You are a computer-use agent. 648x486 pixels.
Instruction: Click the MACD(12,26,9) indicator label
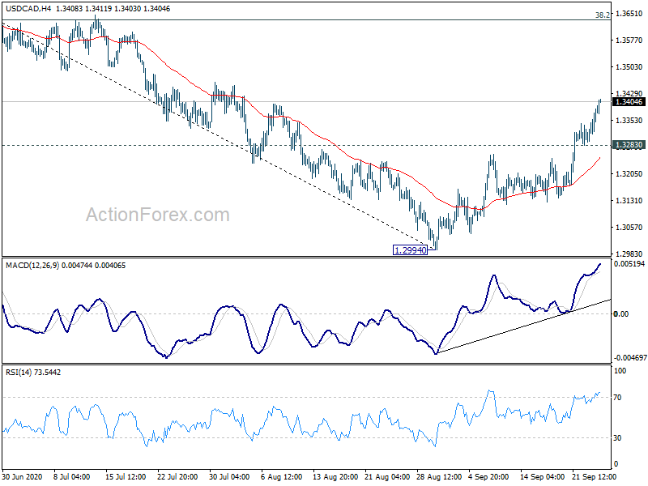tap(32, 266)
